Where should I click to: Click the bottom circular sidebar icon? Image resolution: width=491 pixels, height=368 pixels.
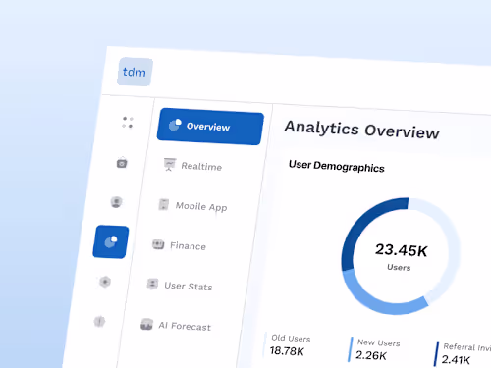coord(99,322)
